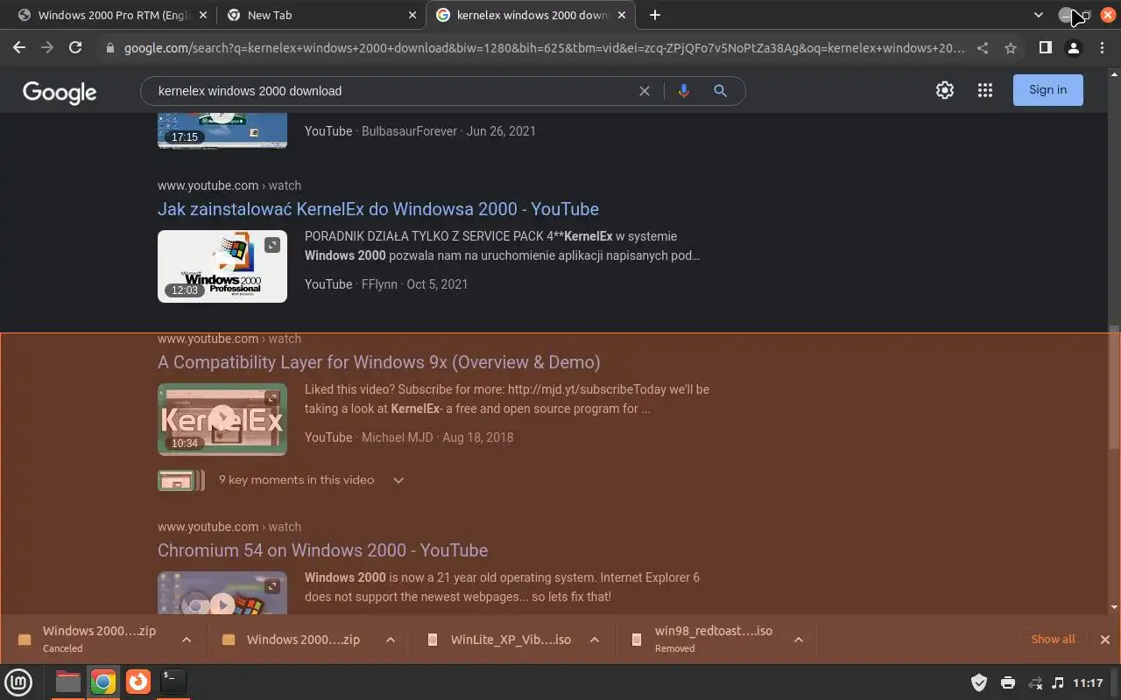1121x700 pixels.
Task: Go back using the browser back arrow
Action: coord(19,48)
